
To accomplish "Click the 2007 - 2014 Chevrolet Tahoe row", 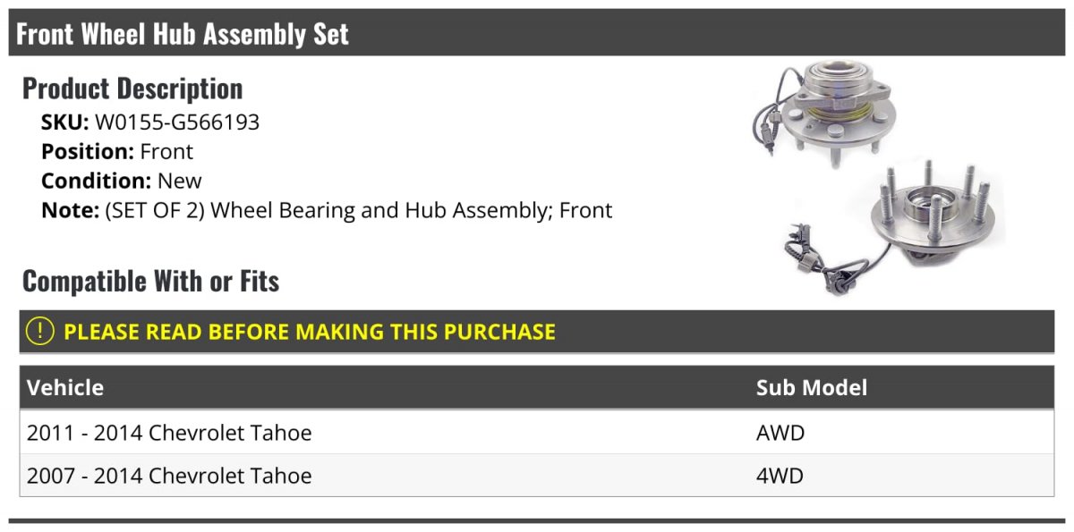I will point(169,476).
